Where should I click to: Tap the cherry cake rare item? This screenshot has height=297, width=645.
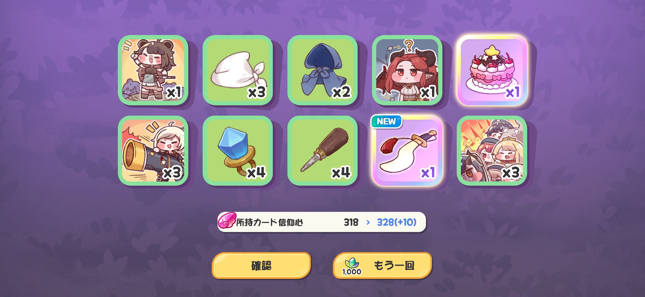coord(492,70)
